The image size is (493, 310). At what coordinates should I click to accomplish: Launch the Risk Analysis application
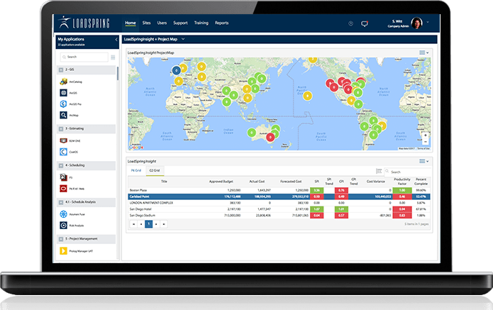72,226
